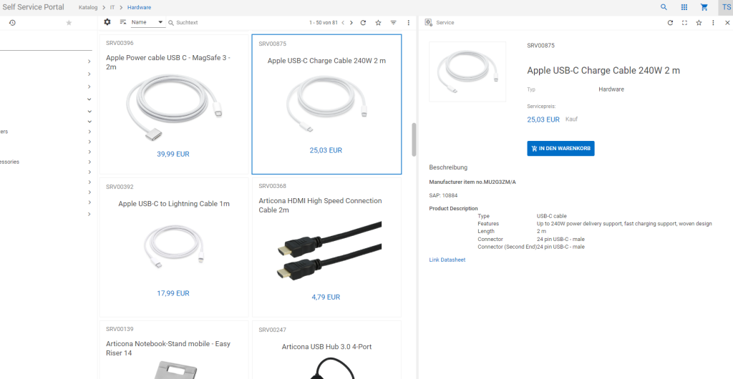This screenshot has width=733, height=379.
Task: Open catalog list more options menu
Action: pos(409,22)
